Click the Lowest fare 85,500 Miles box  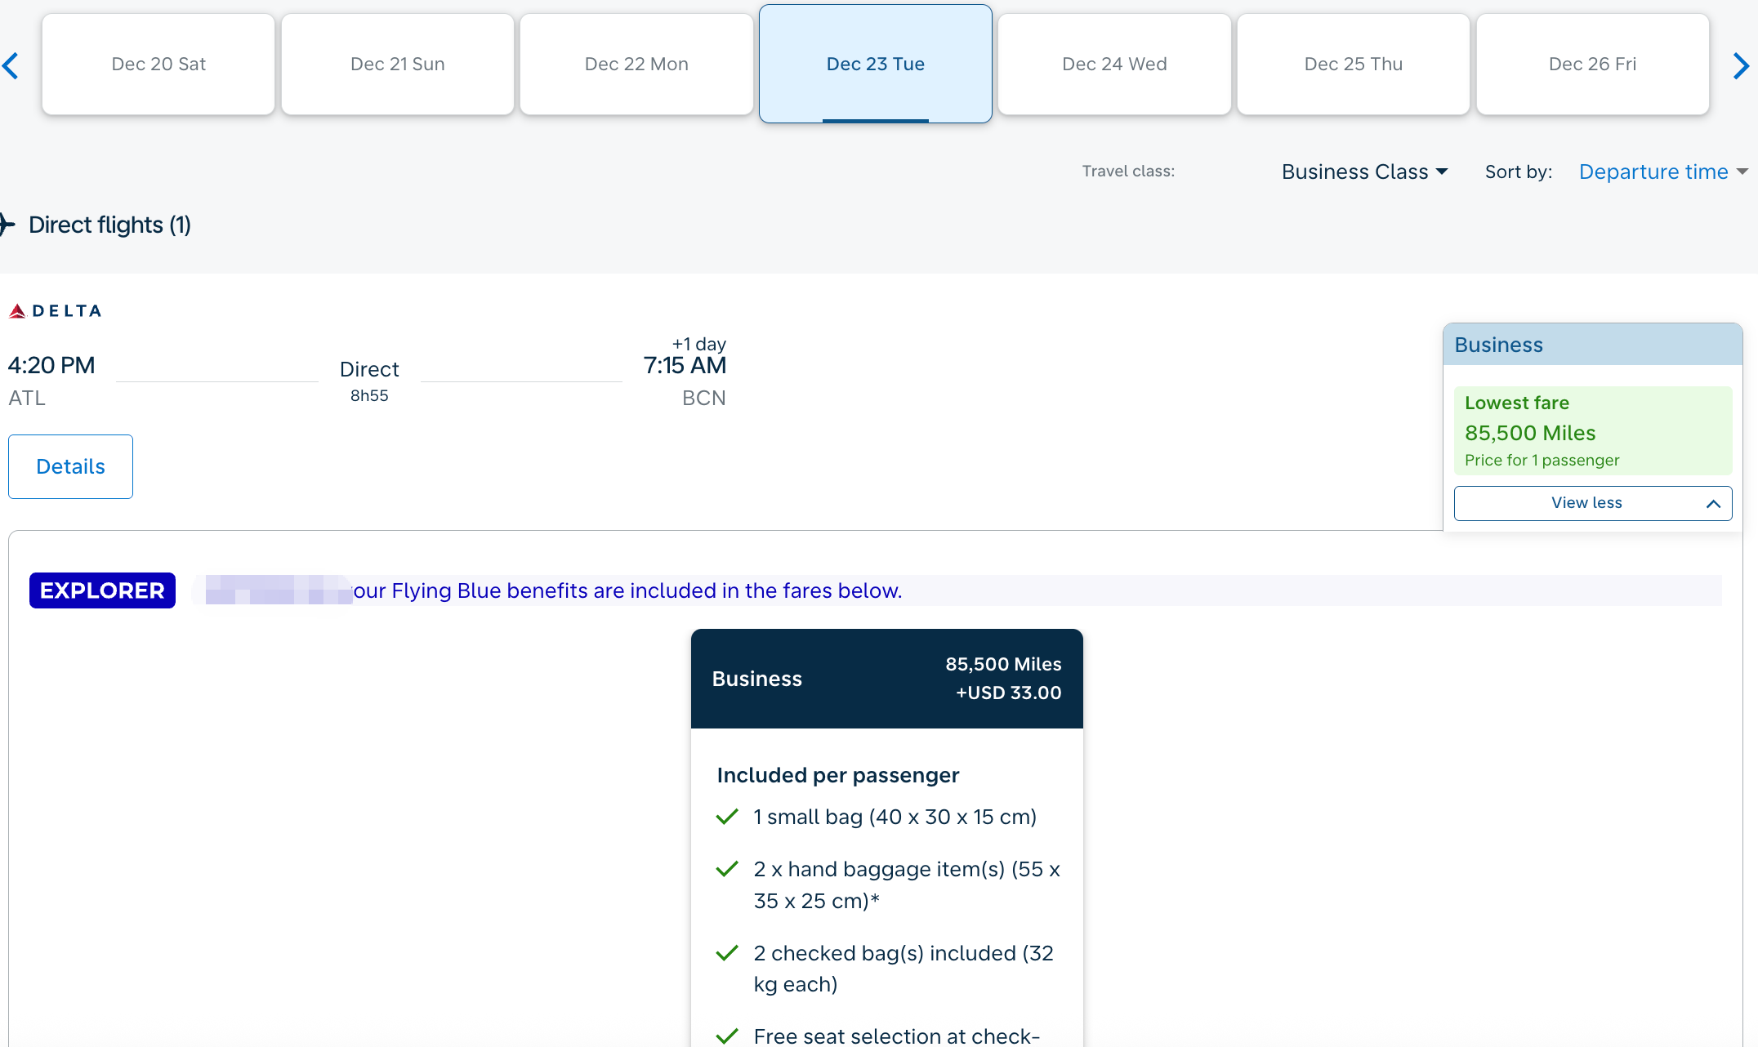(1593, 430)
